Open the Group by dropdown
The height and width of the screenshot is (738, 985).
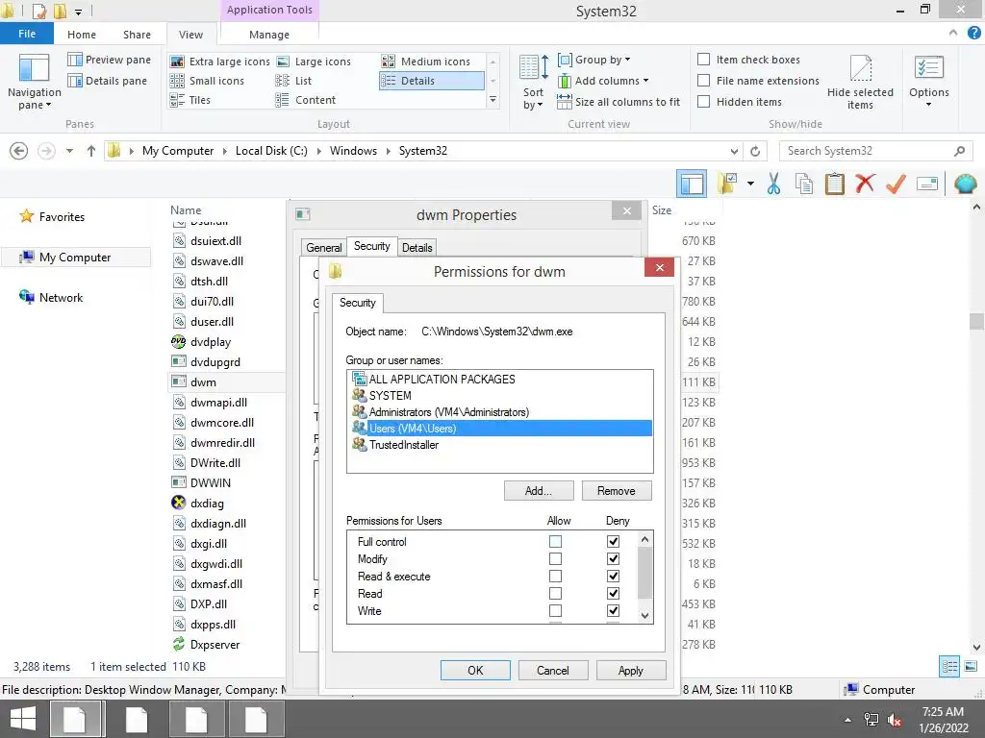click(594, 60)
